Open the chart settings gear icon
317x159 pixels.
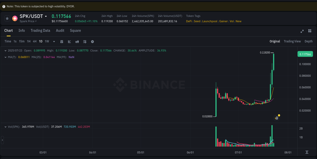pos(92,41)
